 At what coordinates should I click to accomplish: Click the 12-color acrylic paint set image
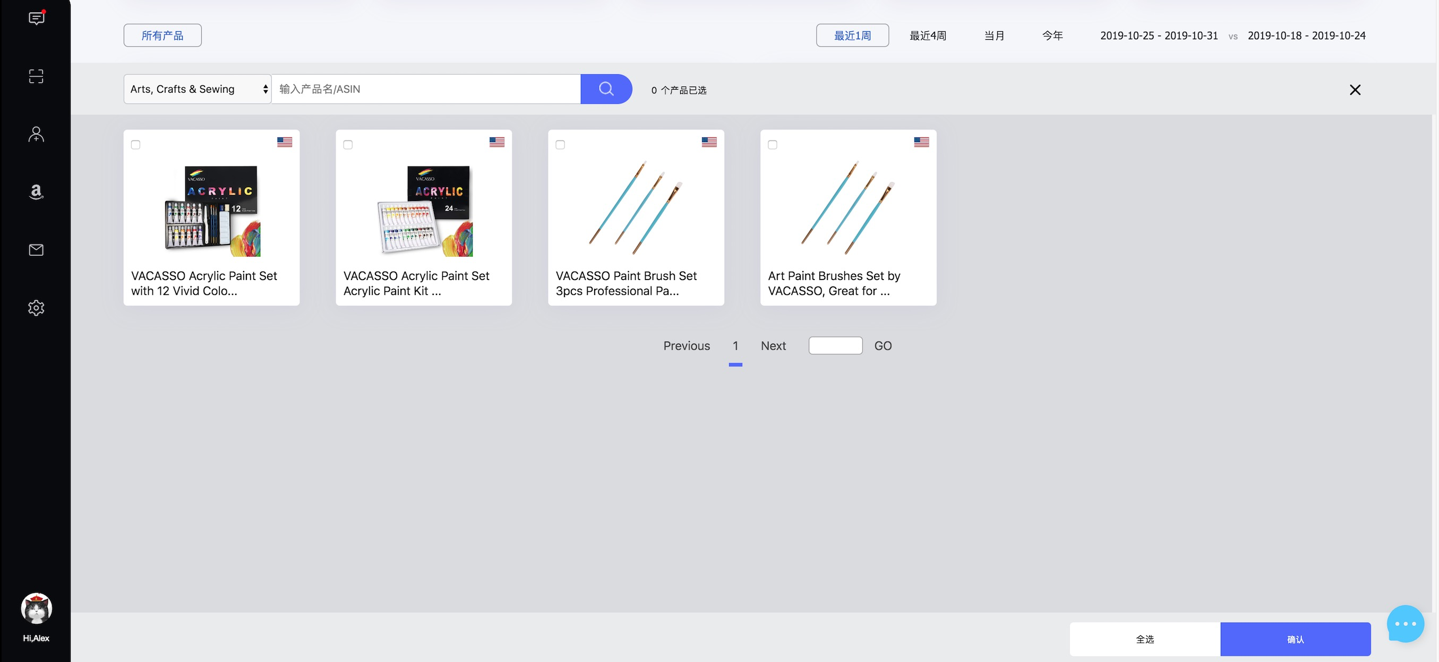(212, 211)
